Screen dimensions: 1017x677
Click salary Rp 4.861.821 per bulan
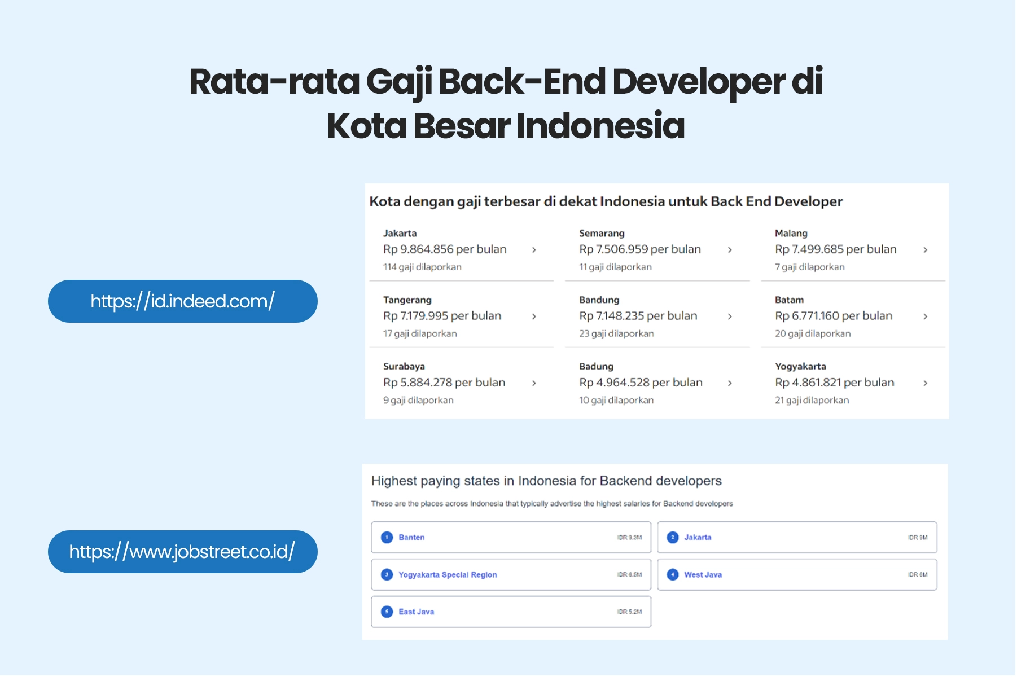pyautogui.click(x=834, y=383)
